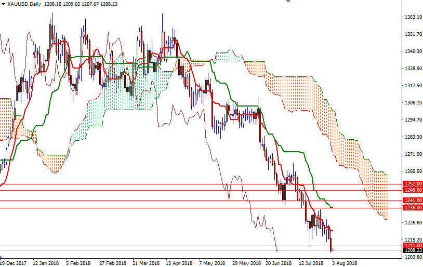The image size is (423, 267).
Task: Click the 19 Dec 2017 date label
Action: pyautogui.click(x=12, y=263)
